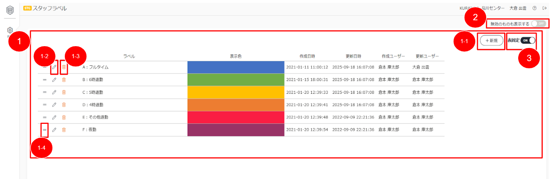Select the B：6時退勤 label text

pyautogui.click(x=93, y=80)
